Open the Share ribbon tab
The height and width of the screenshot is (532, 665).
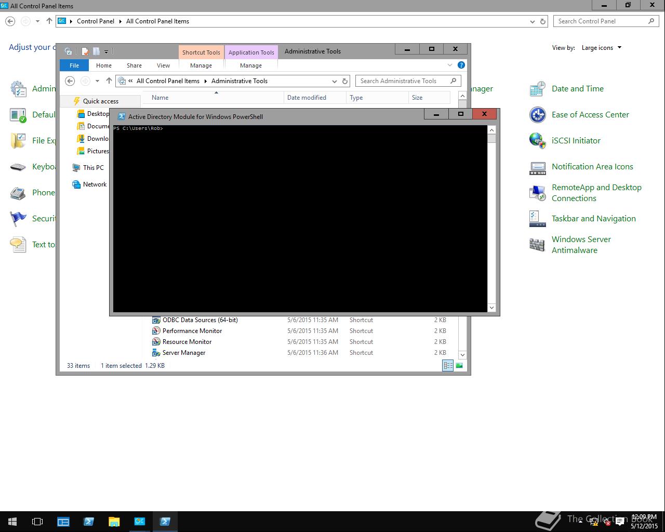134,65
